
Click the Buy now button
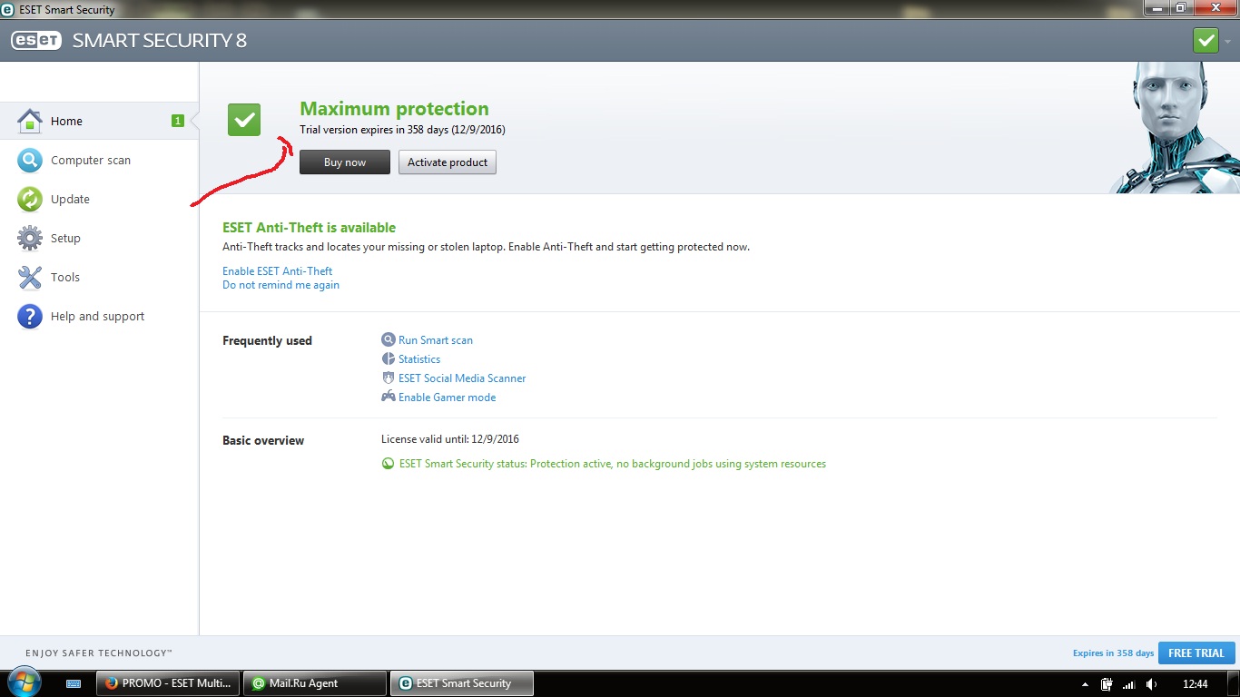click(x=345, y=162)
